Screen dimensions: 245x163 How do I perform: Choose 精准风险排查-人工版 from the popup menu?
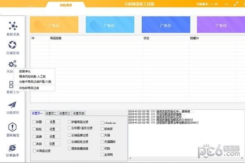tap(32, 76)
